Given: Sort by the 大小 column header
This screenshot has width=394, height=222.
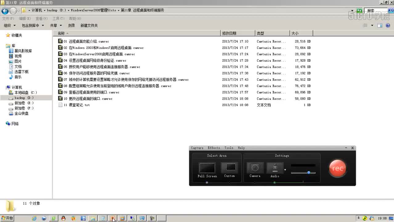Looking at the screenshot, I should 301,33.
